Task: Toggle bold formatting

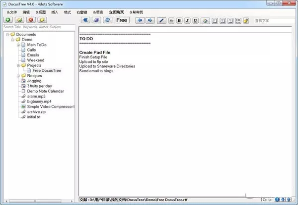Action: 179,21
